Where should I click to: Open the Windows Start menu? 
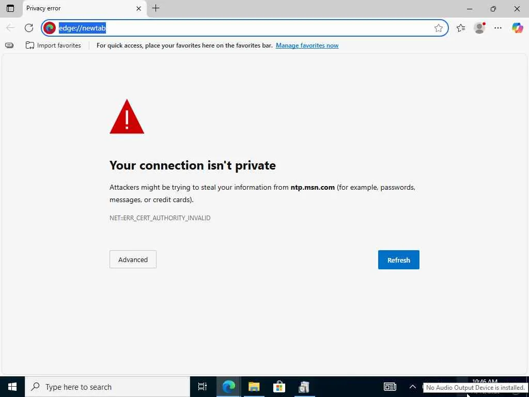pos(12,387)
